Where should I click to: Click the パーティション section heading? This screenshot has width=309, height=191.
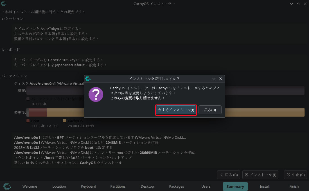pos(14,76)
